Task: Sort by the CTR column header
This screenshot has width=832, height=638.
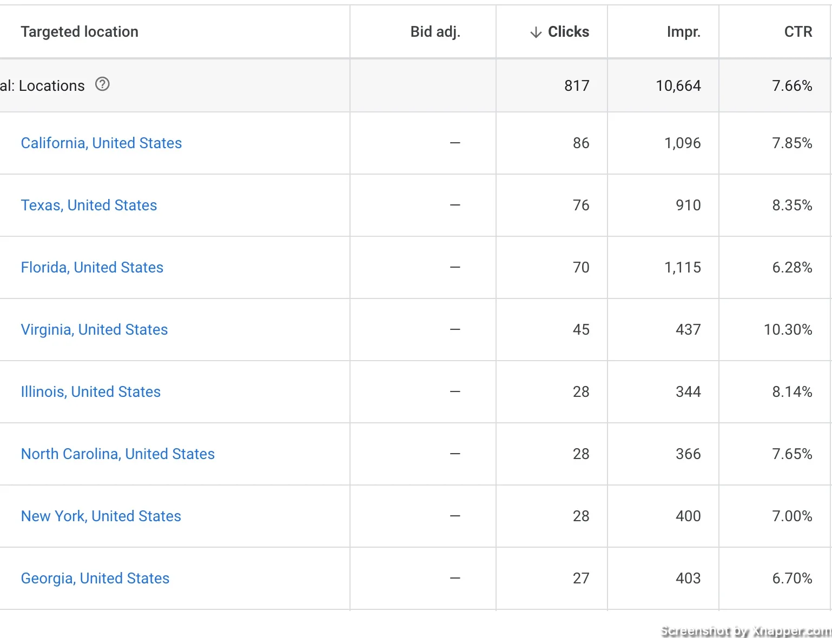Action: [x=798, y=32]
